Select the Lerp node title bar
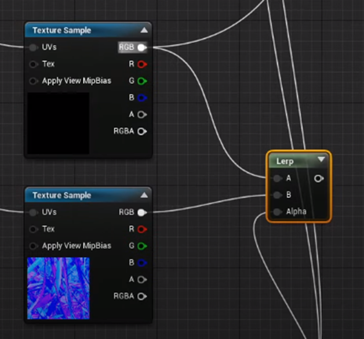The image size is (364, 339). [x=299, y=161]
